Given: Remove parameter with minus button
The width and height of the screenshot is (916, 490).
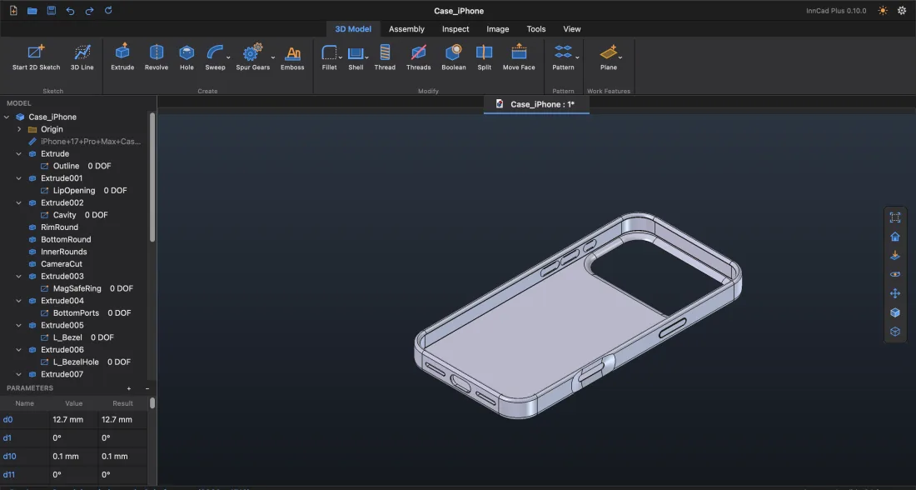Looking at the screenshot, I should point(147,388).
